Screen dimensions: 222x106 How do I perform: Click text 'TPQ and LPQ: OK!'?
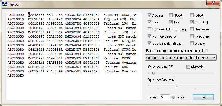point(120,19)
